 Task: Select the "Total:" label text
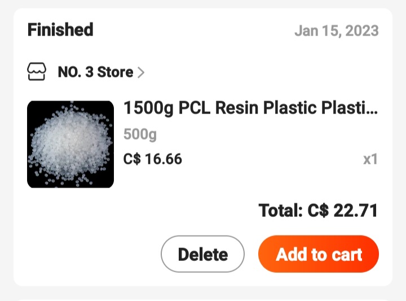click(281, 211)
